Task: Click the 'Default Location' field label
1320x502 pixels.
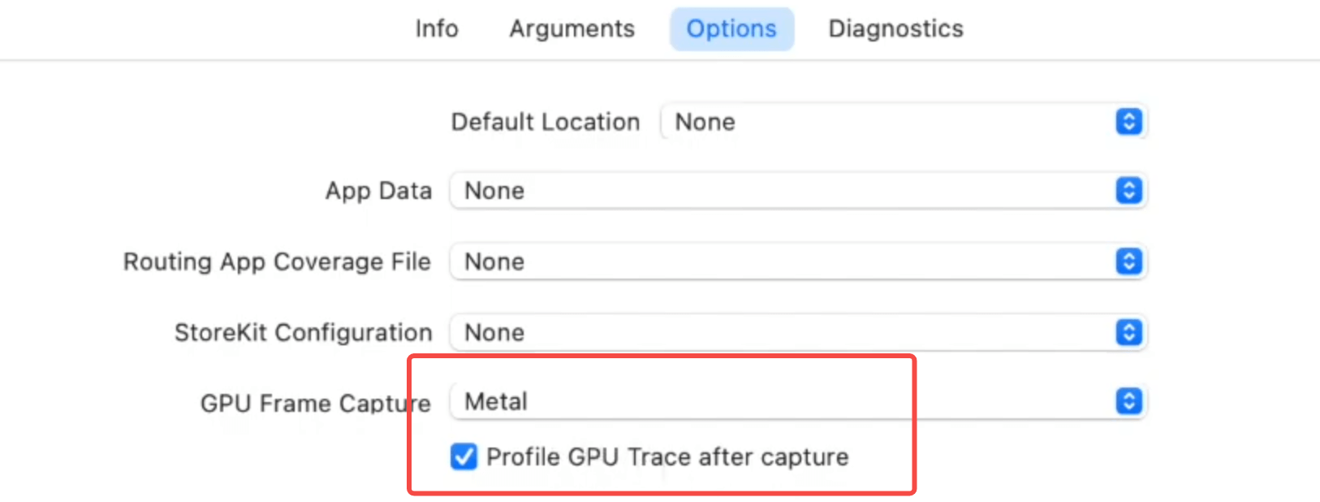Action: pos(546,122)
